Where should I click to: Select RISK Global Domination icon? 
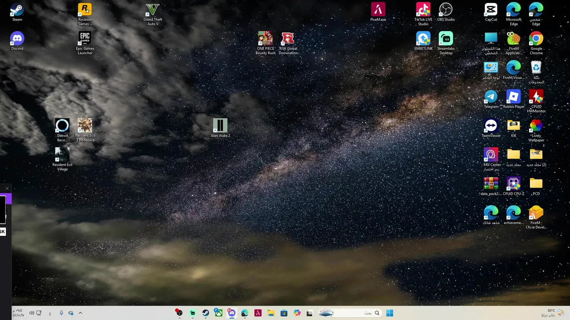[288, 44]
